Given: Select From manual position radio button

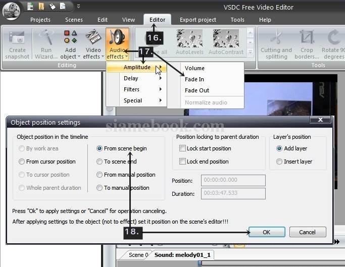Looking at the screenshot, I should (100, 175).
